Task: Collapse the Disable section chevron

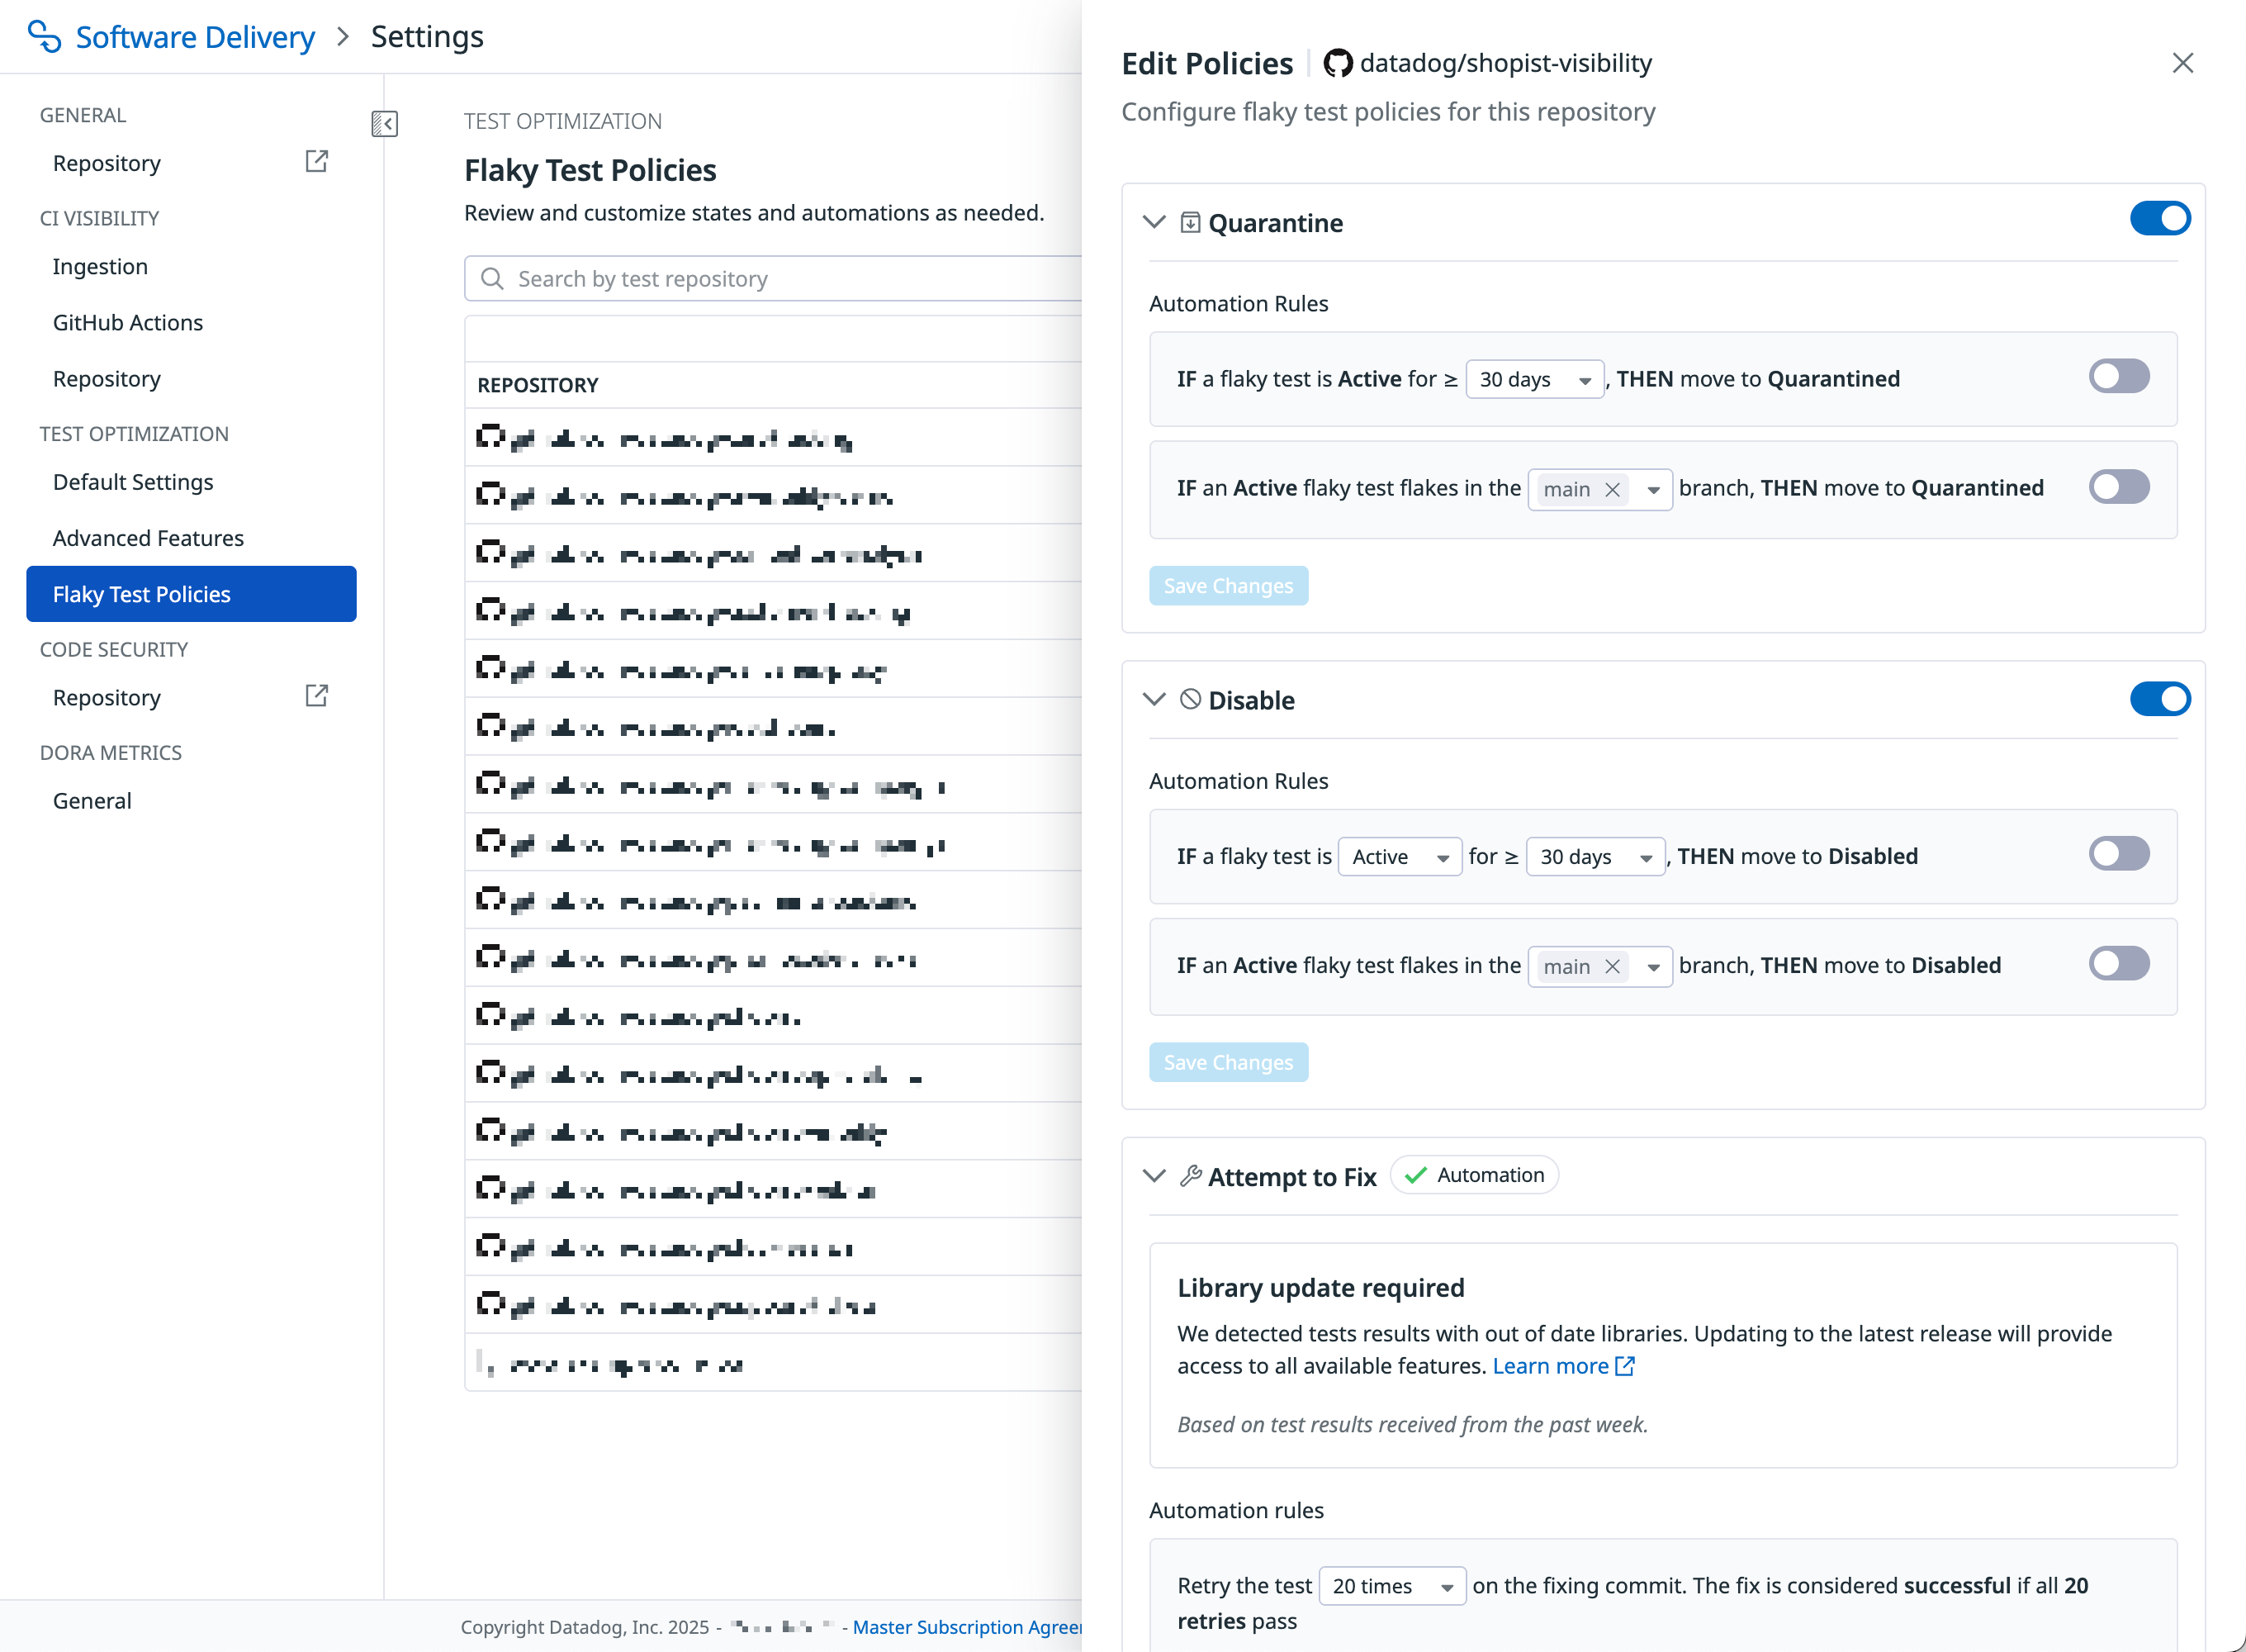Action: click(x=1154, y=699)
